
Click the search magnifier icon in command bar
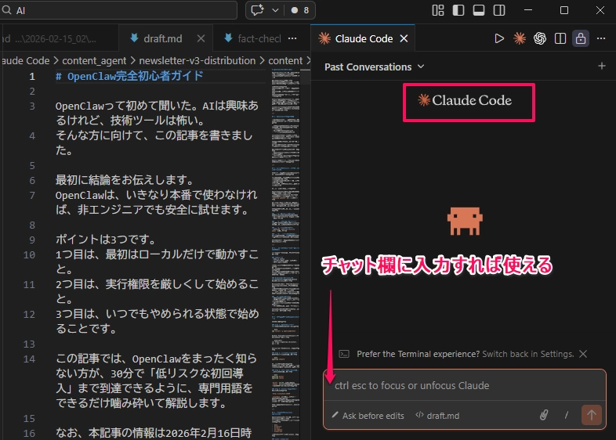click(x=6, y=10)
